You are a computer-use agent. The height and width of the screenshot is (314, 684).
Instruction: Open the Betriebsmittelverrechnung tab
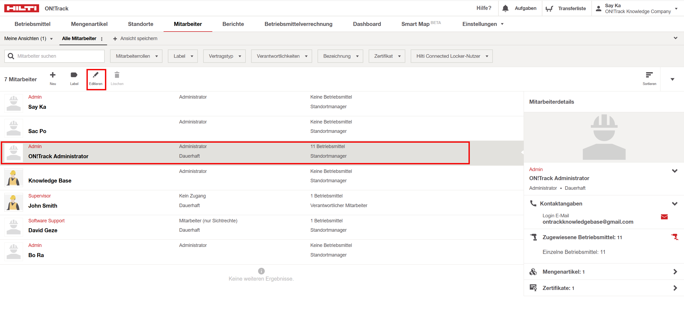pyautogui.click(x=298, y=24)
